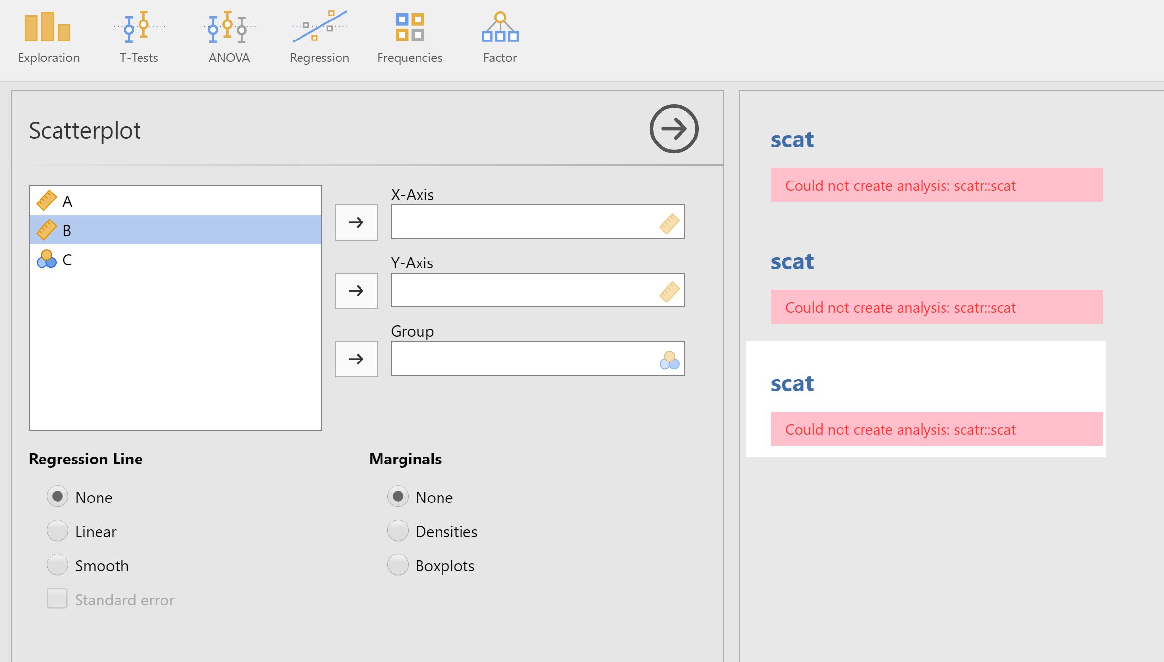The height and width of the screenshot is (662, 1164).
Task: Move variable B into the X-Axis box
Action: tap(356, 222)
